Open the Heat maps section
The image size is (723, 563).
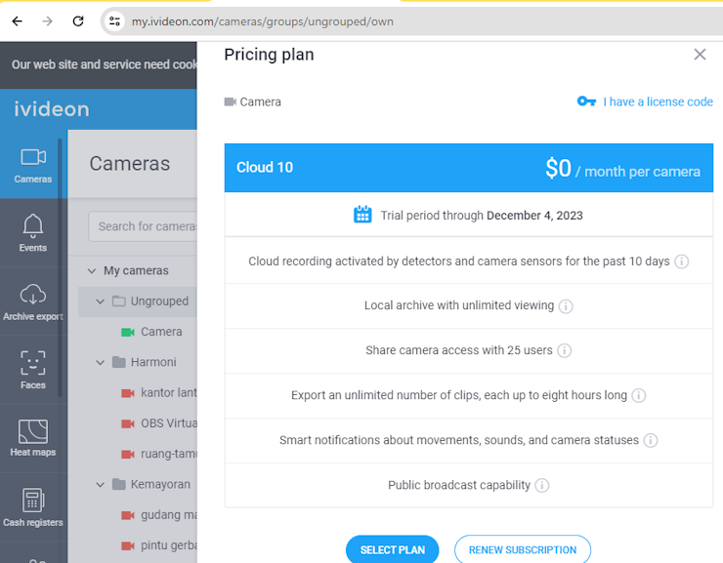tap(33, 438)
